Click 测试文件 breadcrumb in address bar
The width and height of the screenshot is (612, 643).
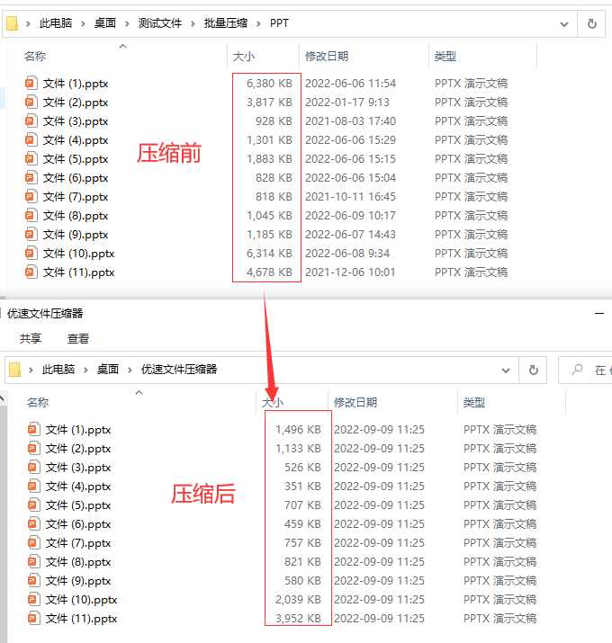click(x=160, y=23)
